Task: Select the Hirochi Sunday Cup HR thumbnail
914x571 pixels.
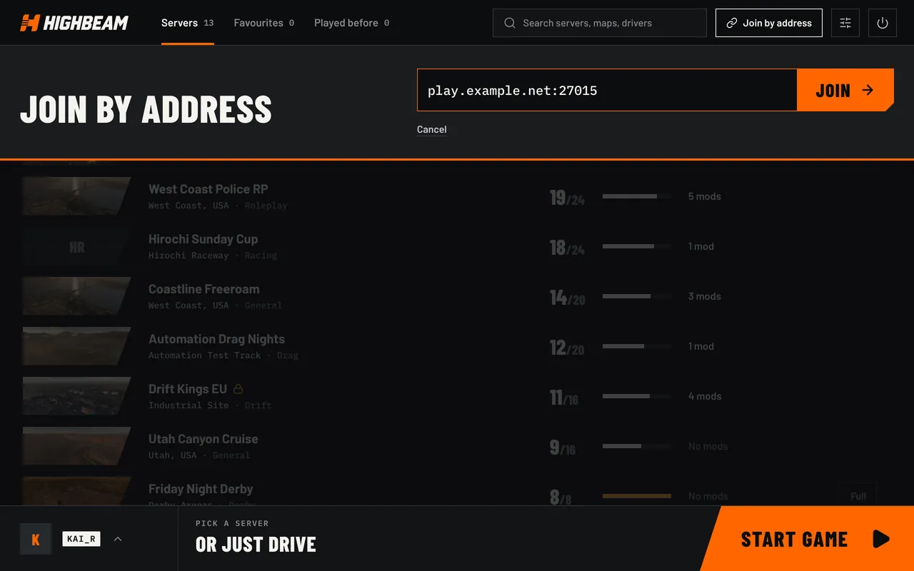Action: pyautogui.click(x=76, y=246)
